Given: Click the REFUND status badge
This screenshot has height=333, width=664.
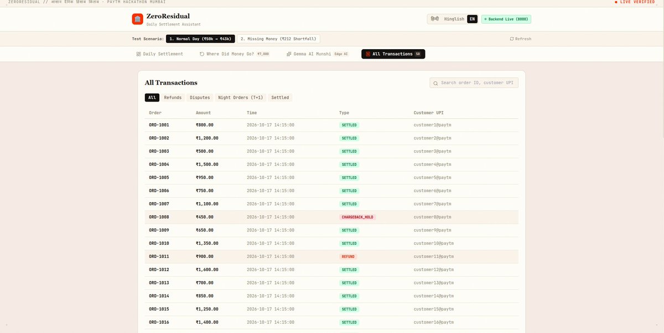Looking at the screenshot, I should click(x=348, y=257).
